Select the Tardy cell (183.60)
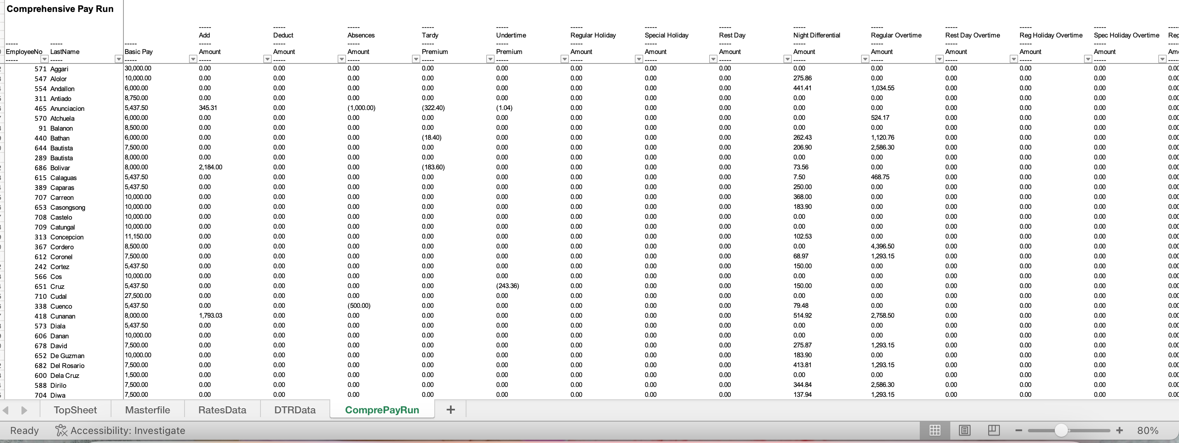1179x443 pixels. (433, 167)
